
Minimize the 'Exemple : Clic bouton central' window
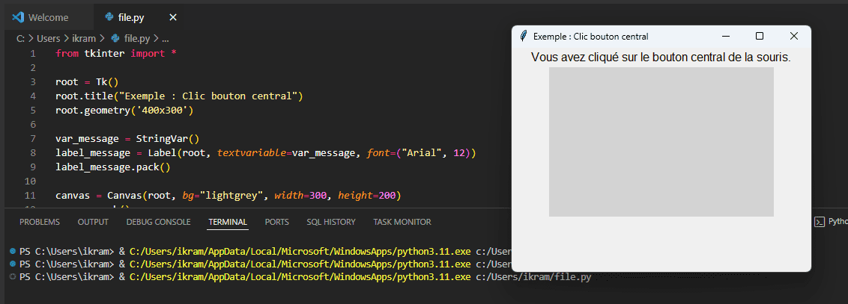[726, 36]
